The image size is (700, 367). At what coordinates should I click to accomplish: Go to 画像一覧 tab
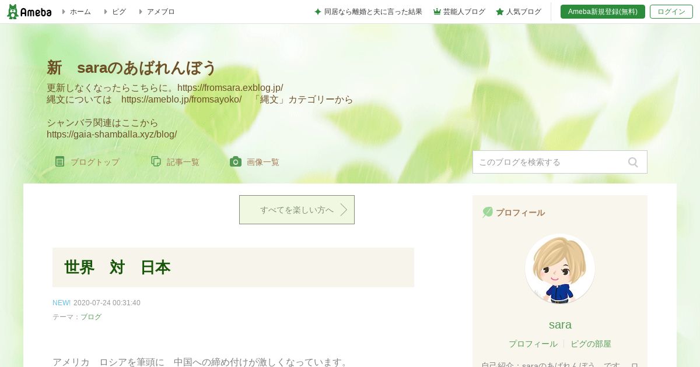263,162
